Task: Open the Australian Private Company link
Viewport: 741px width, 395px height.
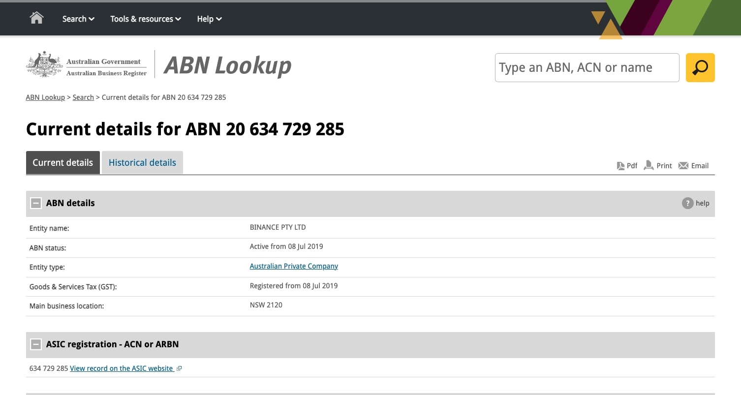Action: [x=294, y=266]
